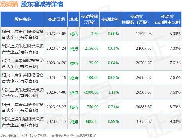Click the change ratio 0.00%

coord(113,34)
